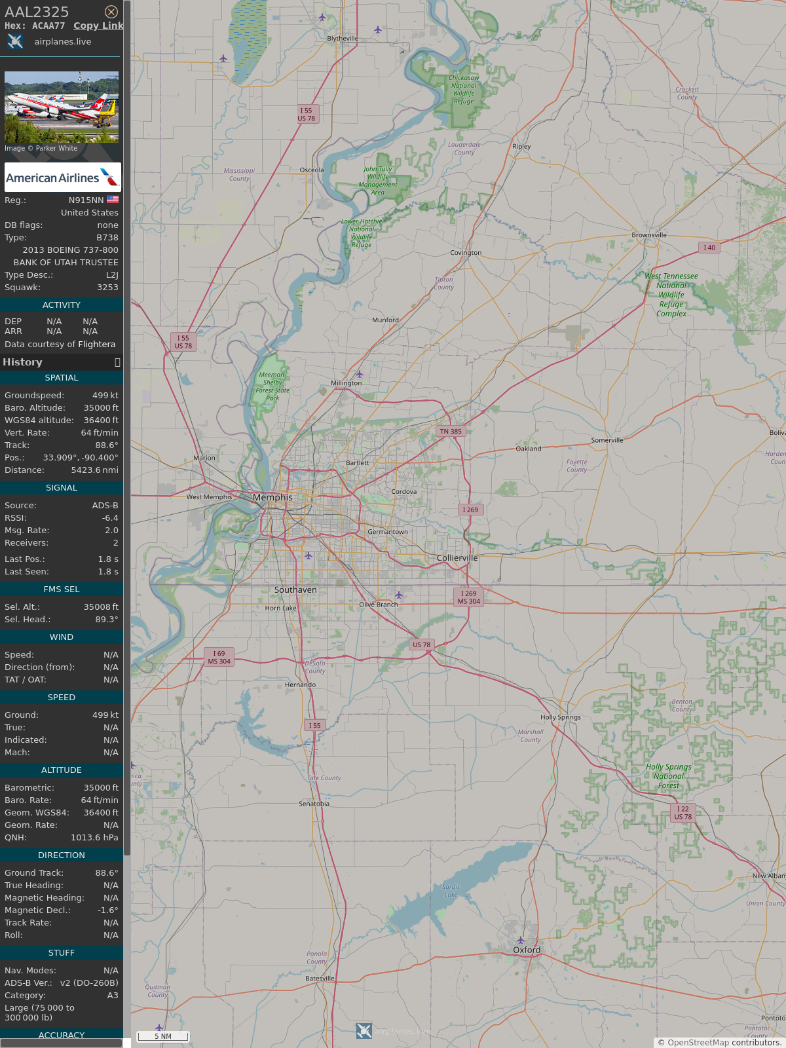Click the Sardis Lake label on map

click(x=451, y=891)
